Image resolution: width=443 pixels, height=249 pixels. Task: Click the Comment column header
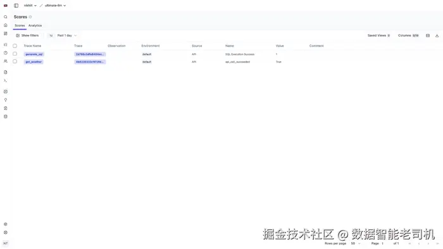(316, 46)
